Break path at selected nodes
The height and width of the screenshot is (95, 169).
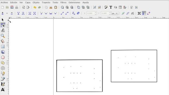tap(23, 13)
